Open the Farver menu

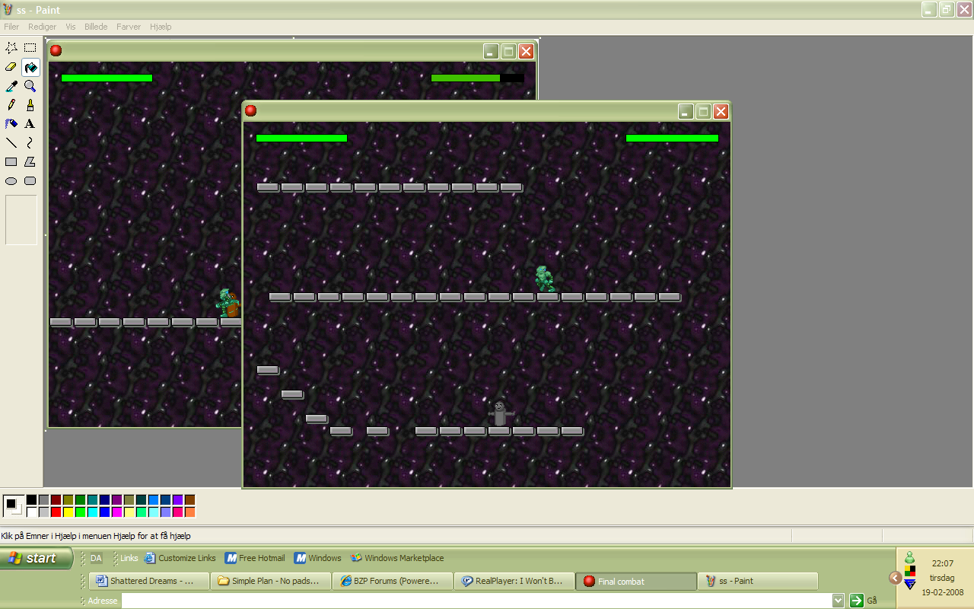(x=129, y=27)
